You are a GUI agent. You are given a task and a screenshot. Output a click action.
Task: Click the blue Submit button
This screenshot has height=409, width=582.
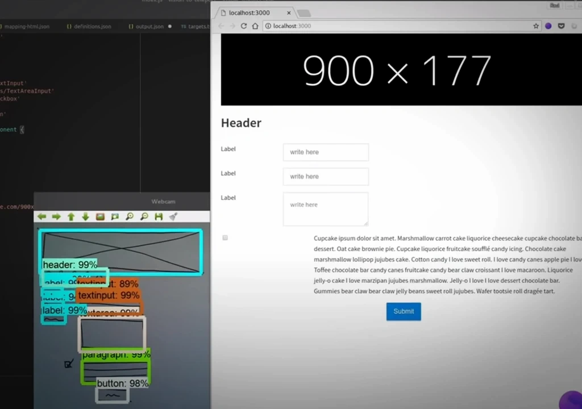(404, 311)
